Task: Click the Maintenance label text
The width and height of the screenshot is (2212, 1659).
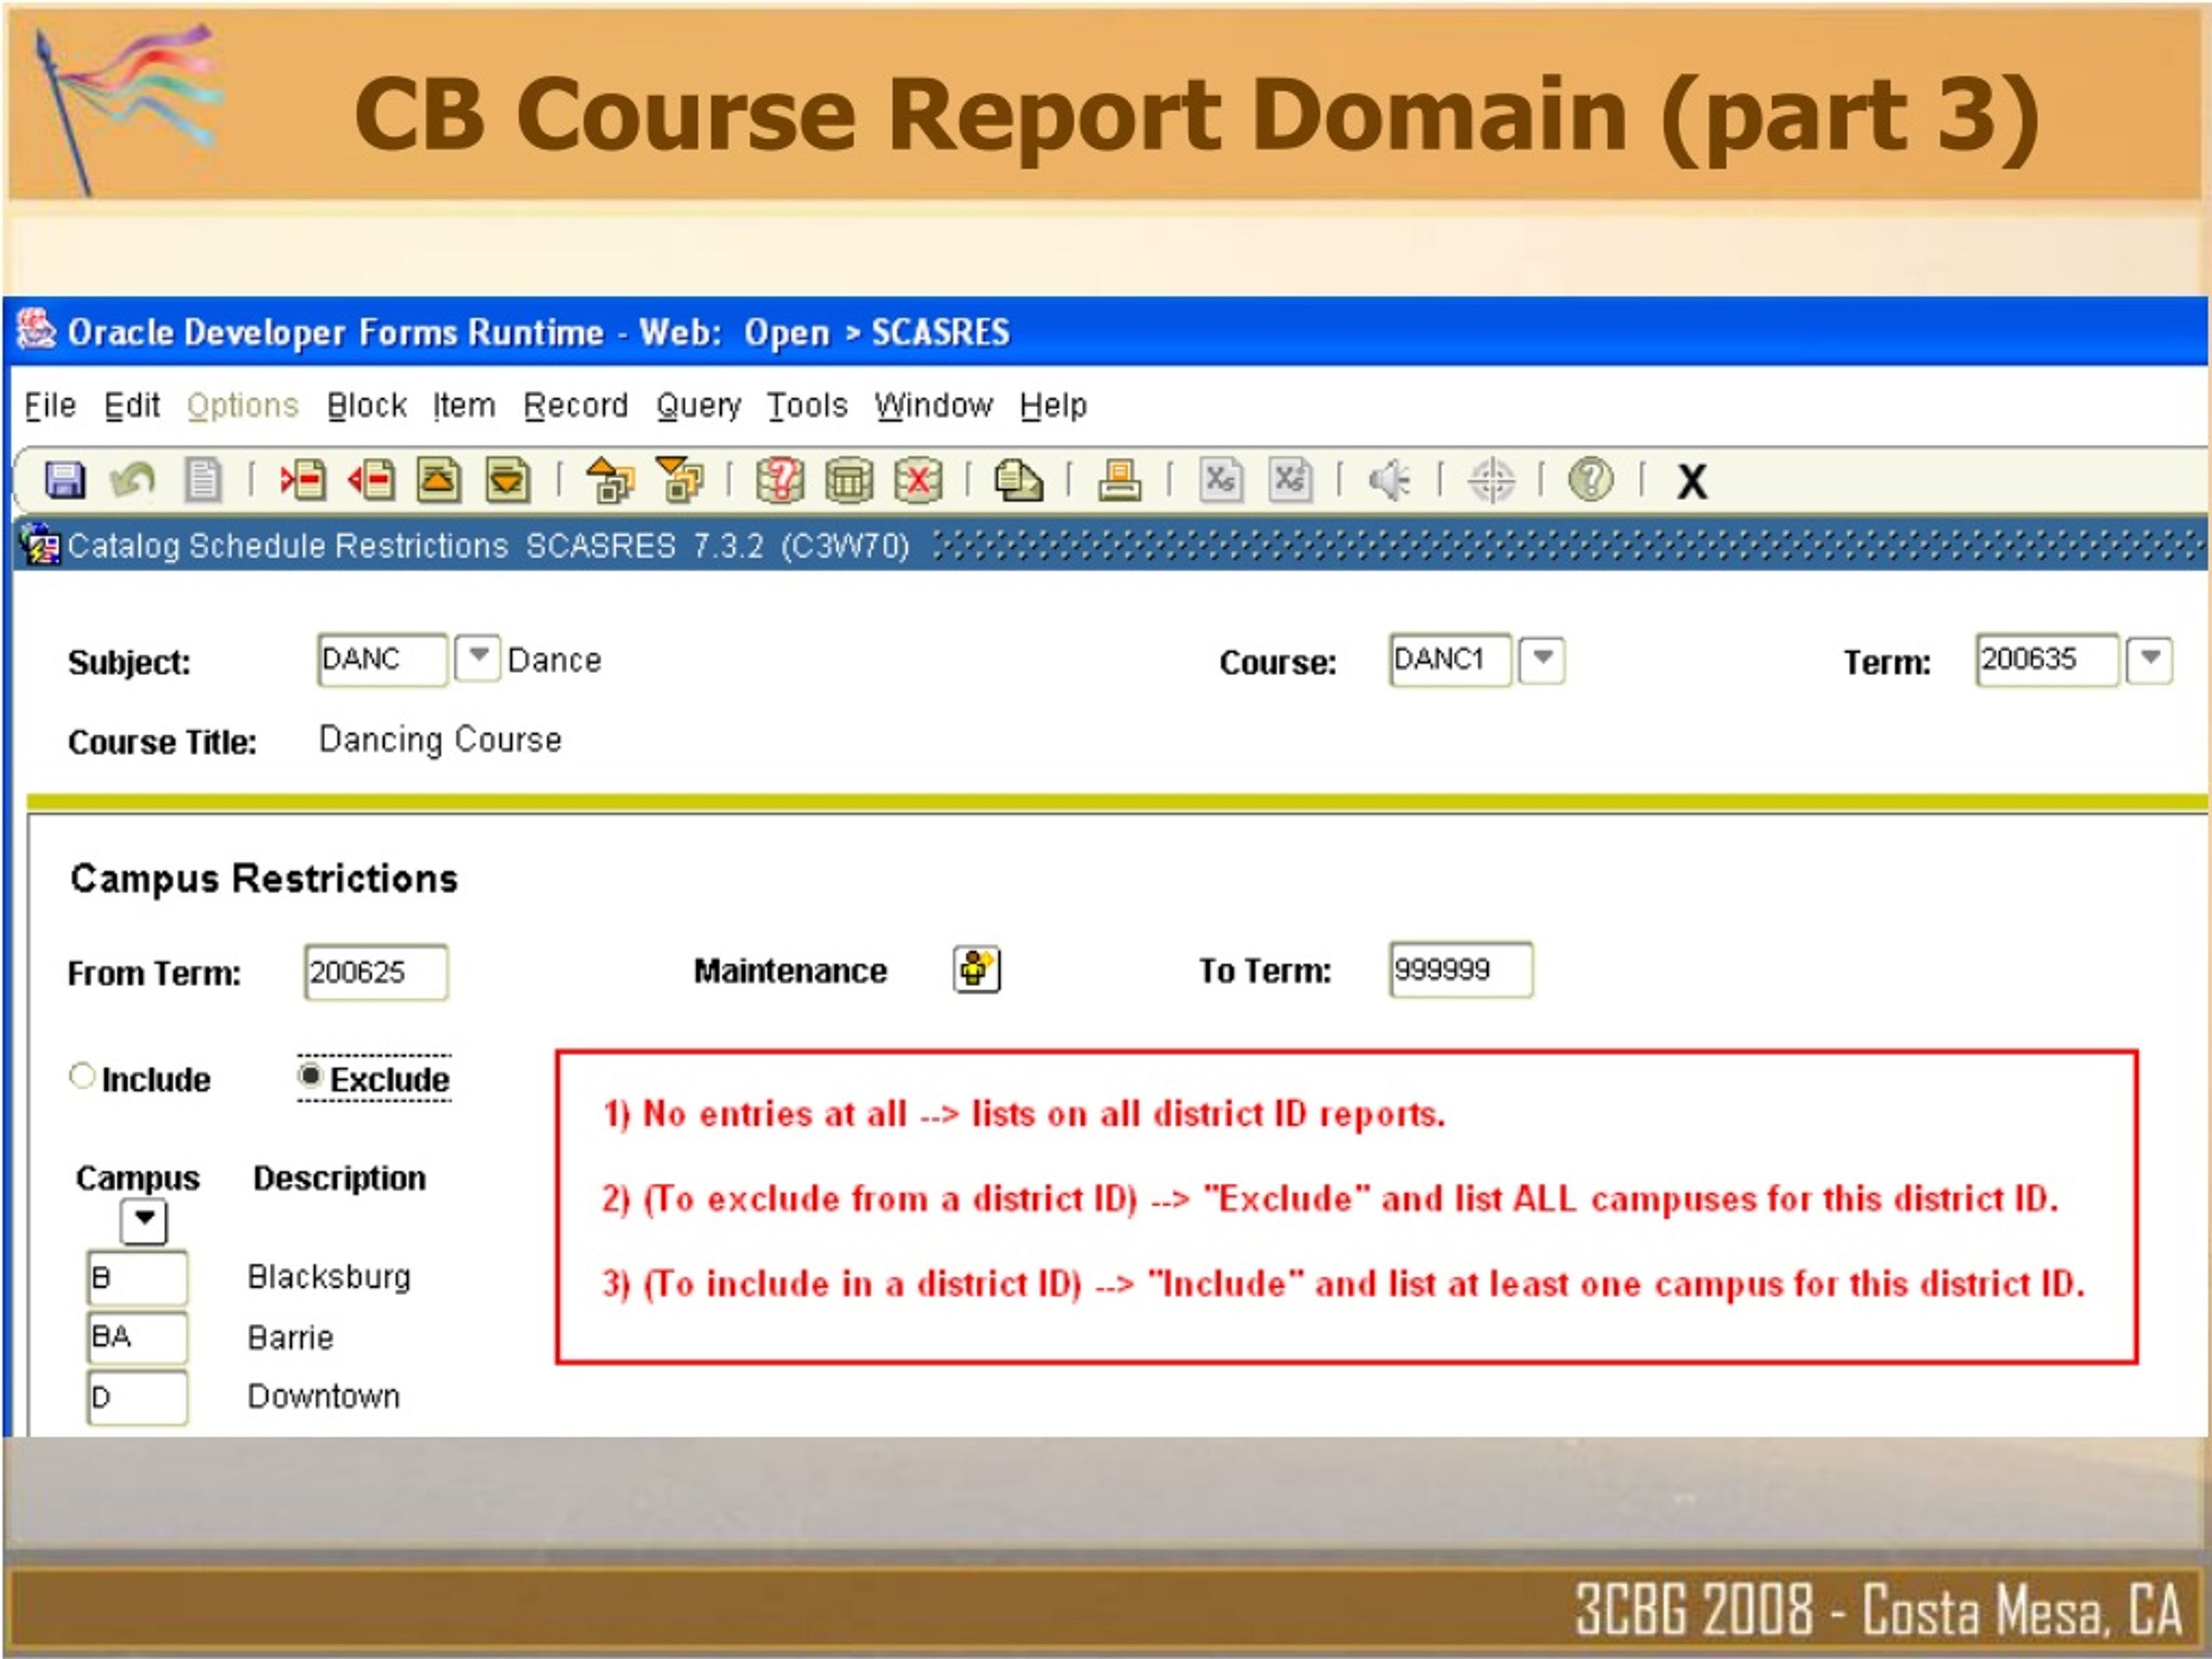Action: pos(790,971)
